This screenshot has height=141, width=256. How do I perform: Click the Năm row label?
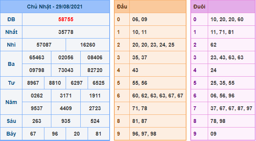(11, 102)
